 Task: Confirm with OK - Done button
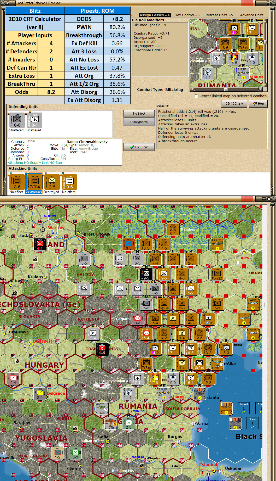[139, 147]
